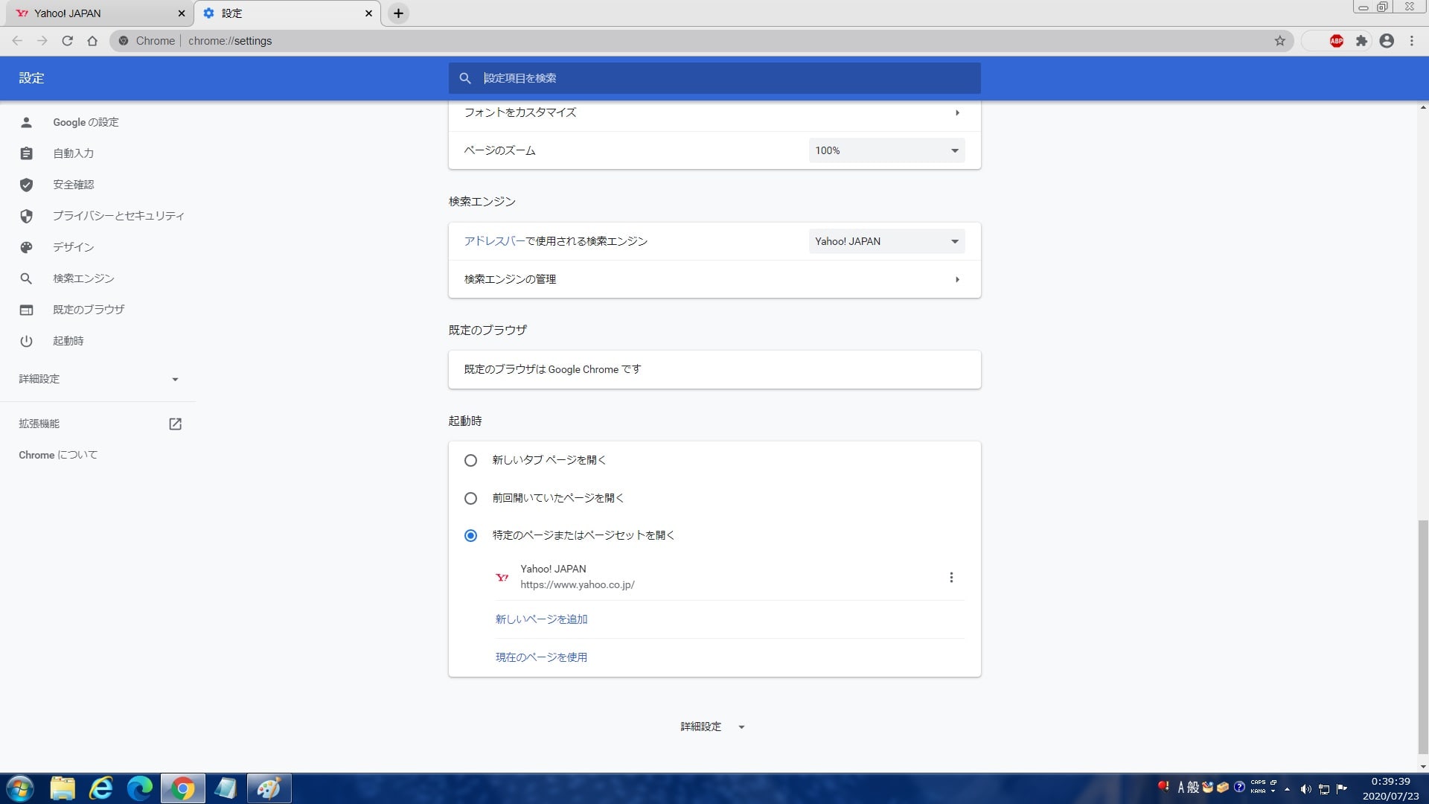Expand 詳細設定 at page bottom
Screen dimensions: 1429x804
pos(712,727)
